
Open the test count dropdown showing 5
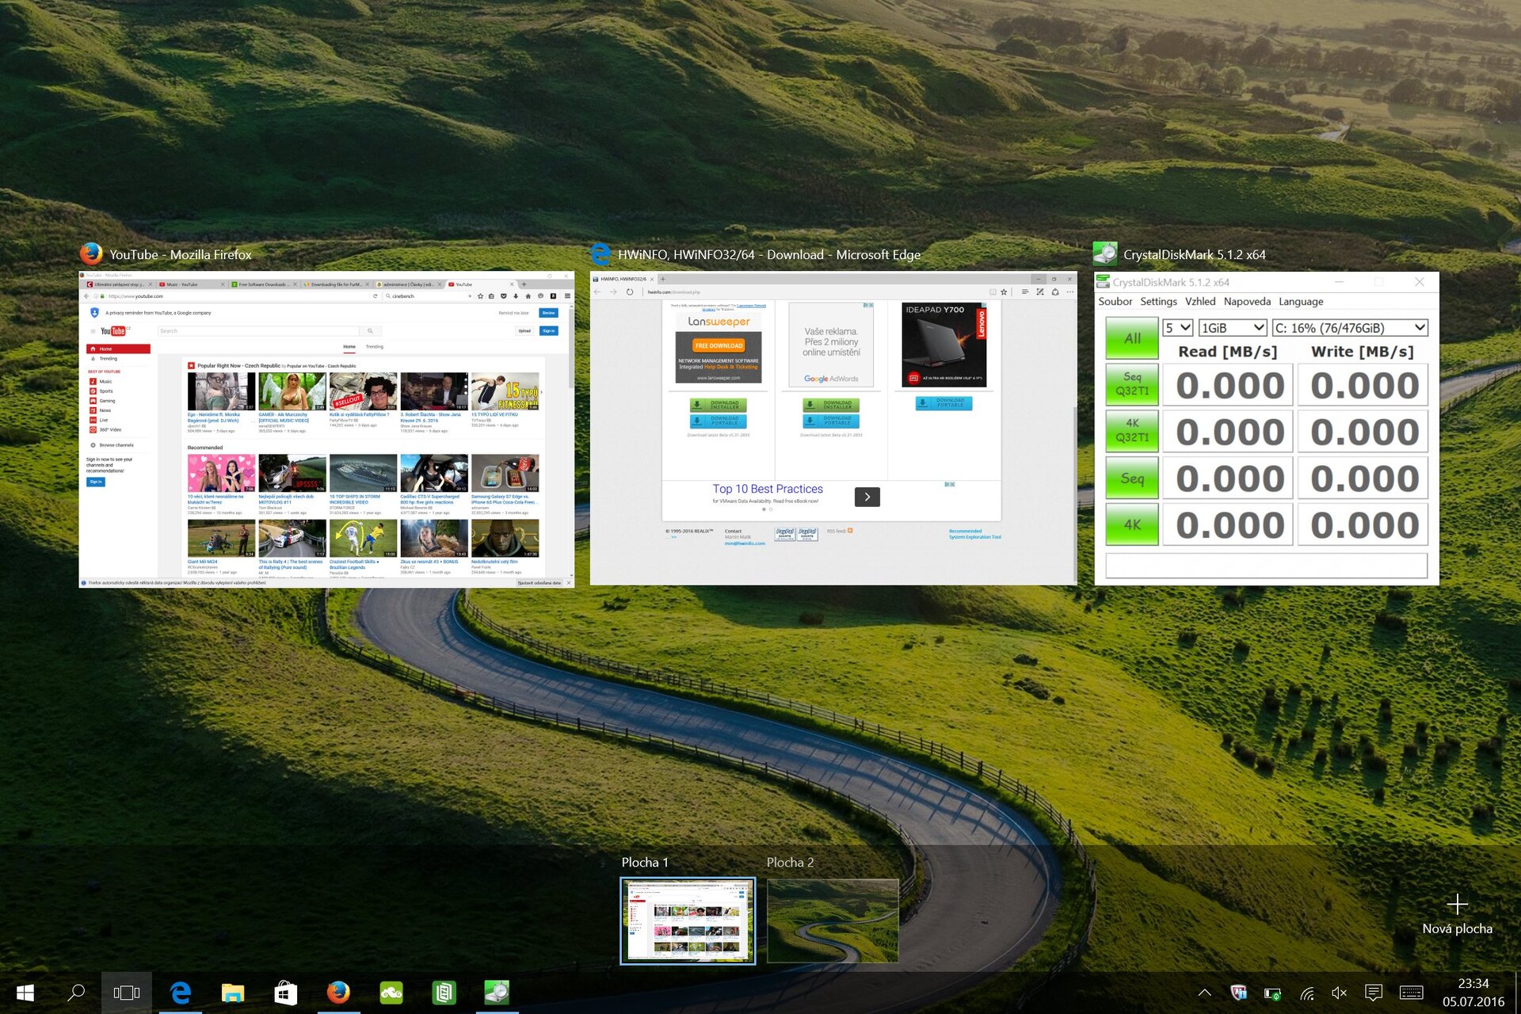tap(1177, 326)
